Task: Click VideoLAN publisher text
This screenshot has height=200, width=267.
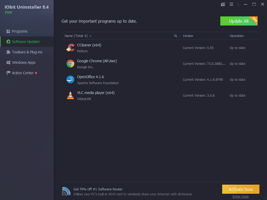Action: (x=84, y=99)
